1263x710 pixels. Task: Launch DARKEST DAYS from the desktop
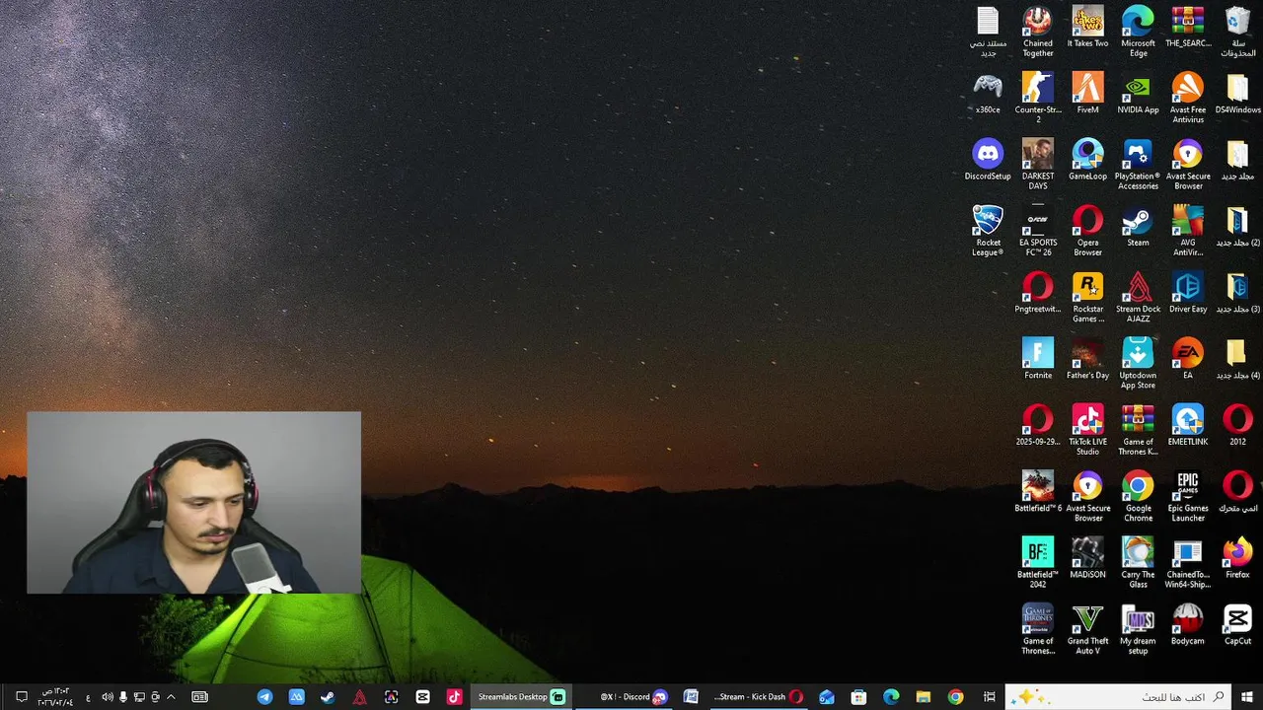(1037, 164)
